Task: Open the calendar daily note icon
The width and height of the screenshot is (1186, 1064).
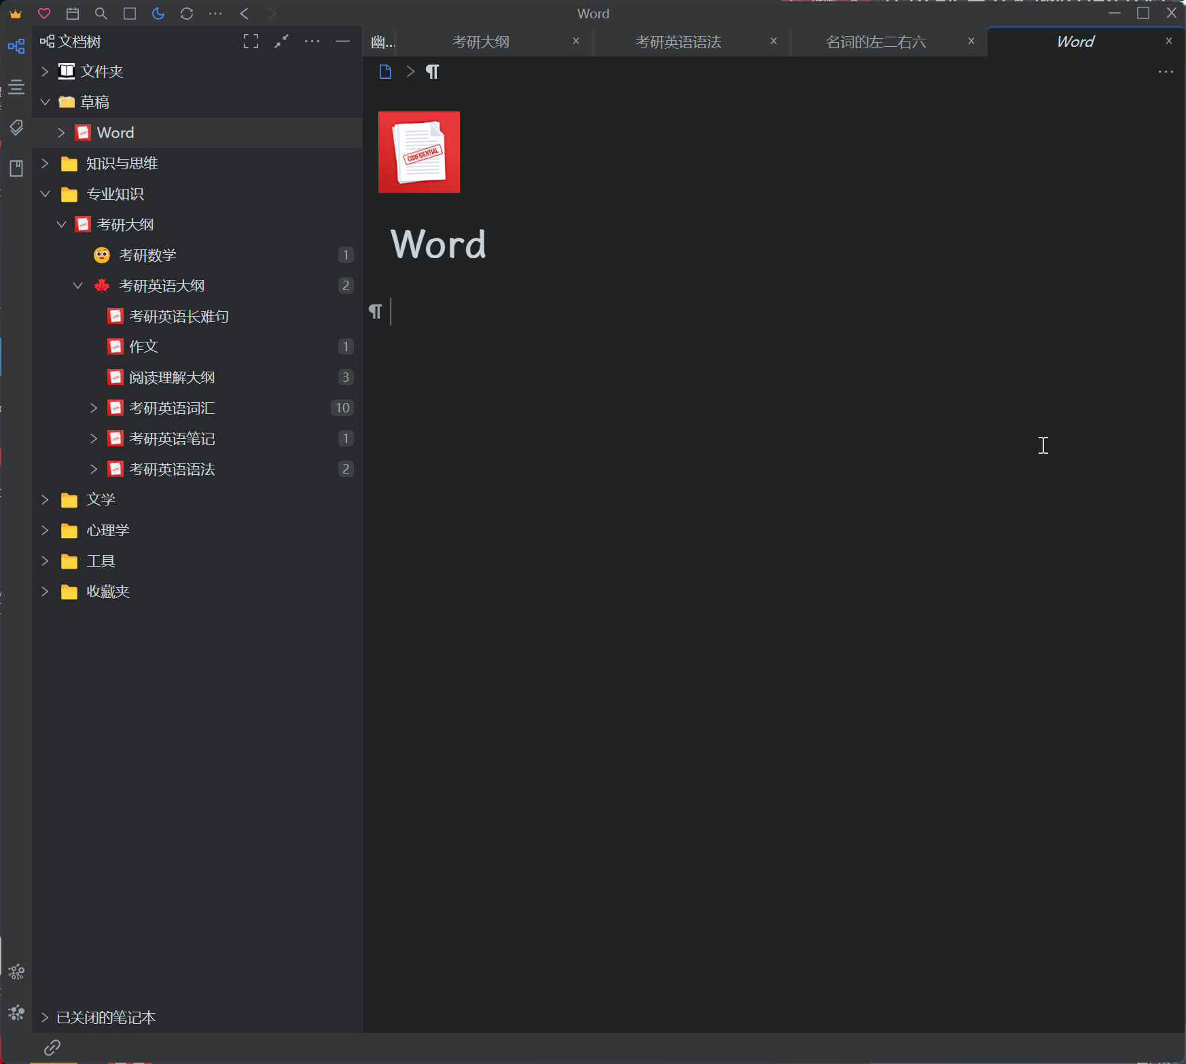Action: (x=73, y=14)
